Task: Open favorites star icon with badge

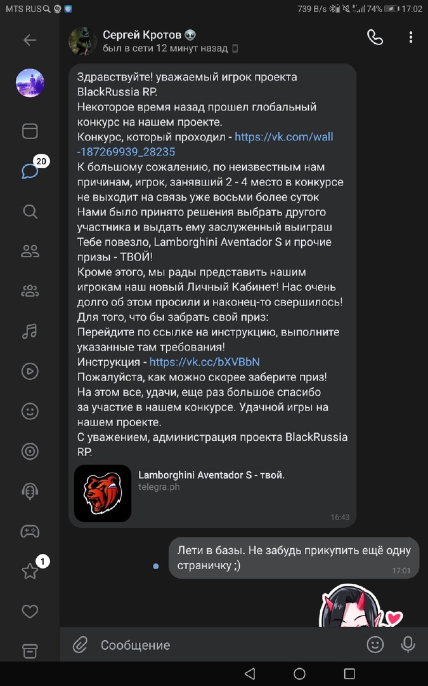Action: 30,570
